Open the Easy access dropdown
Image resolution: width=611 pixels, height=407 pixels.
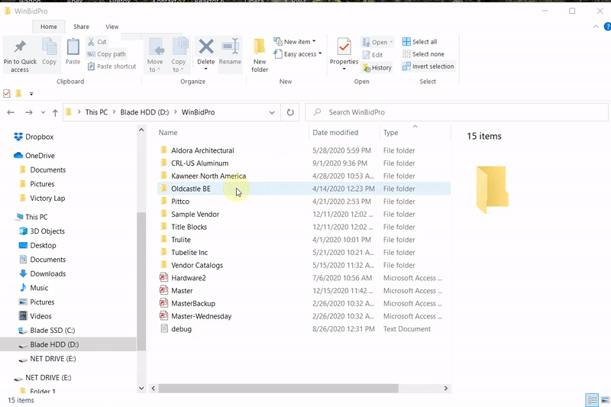click(298, 54)
